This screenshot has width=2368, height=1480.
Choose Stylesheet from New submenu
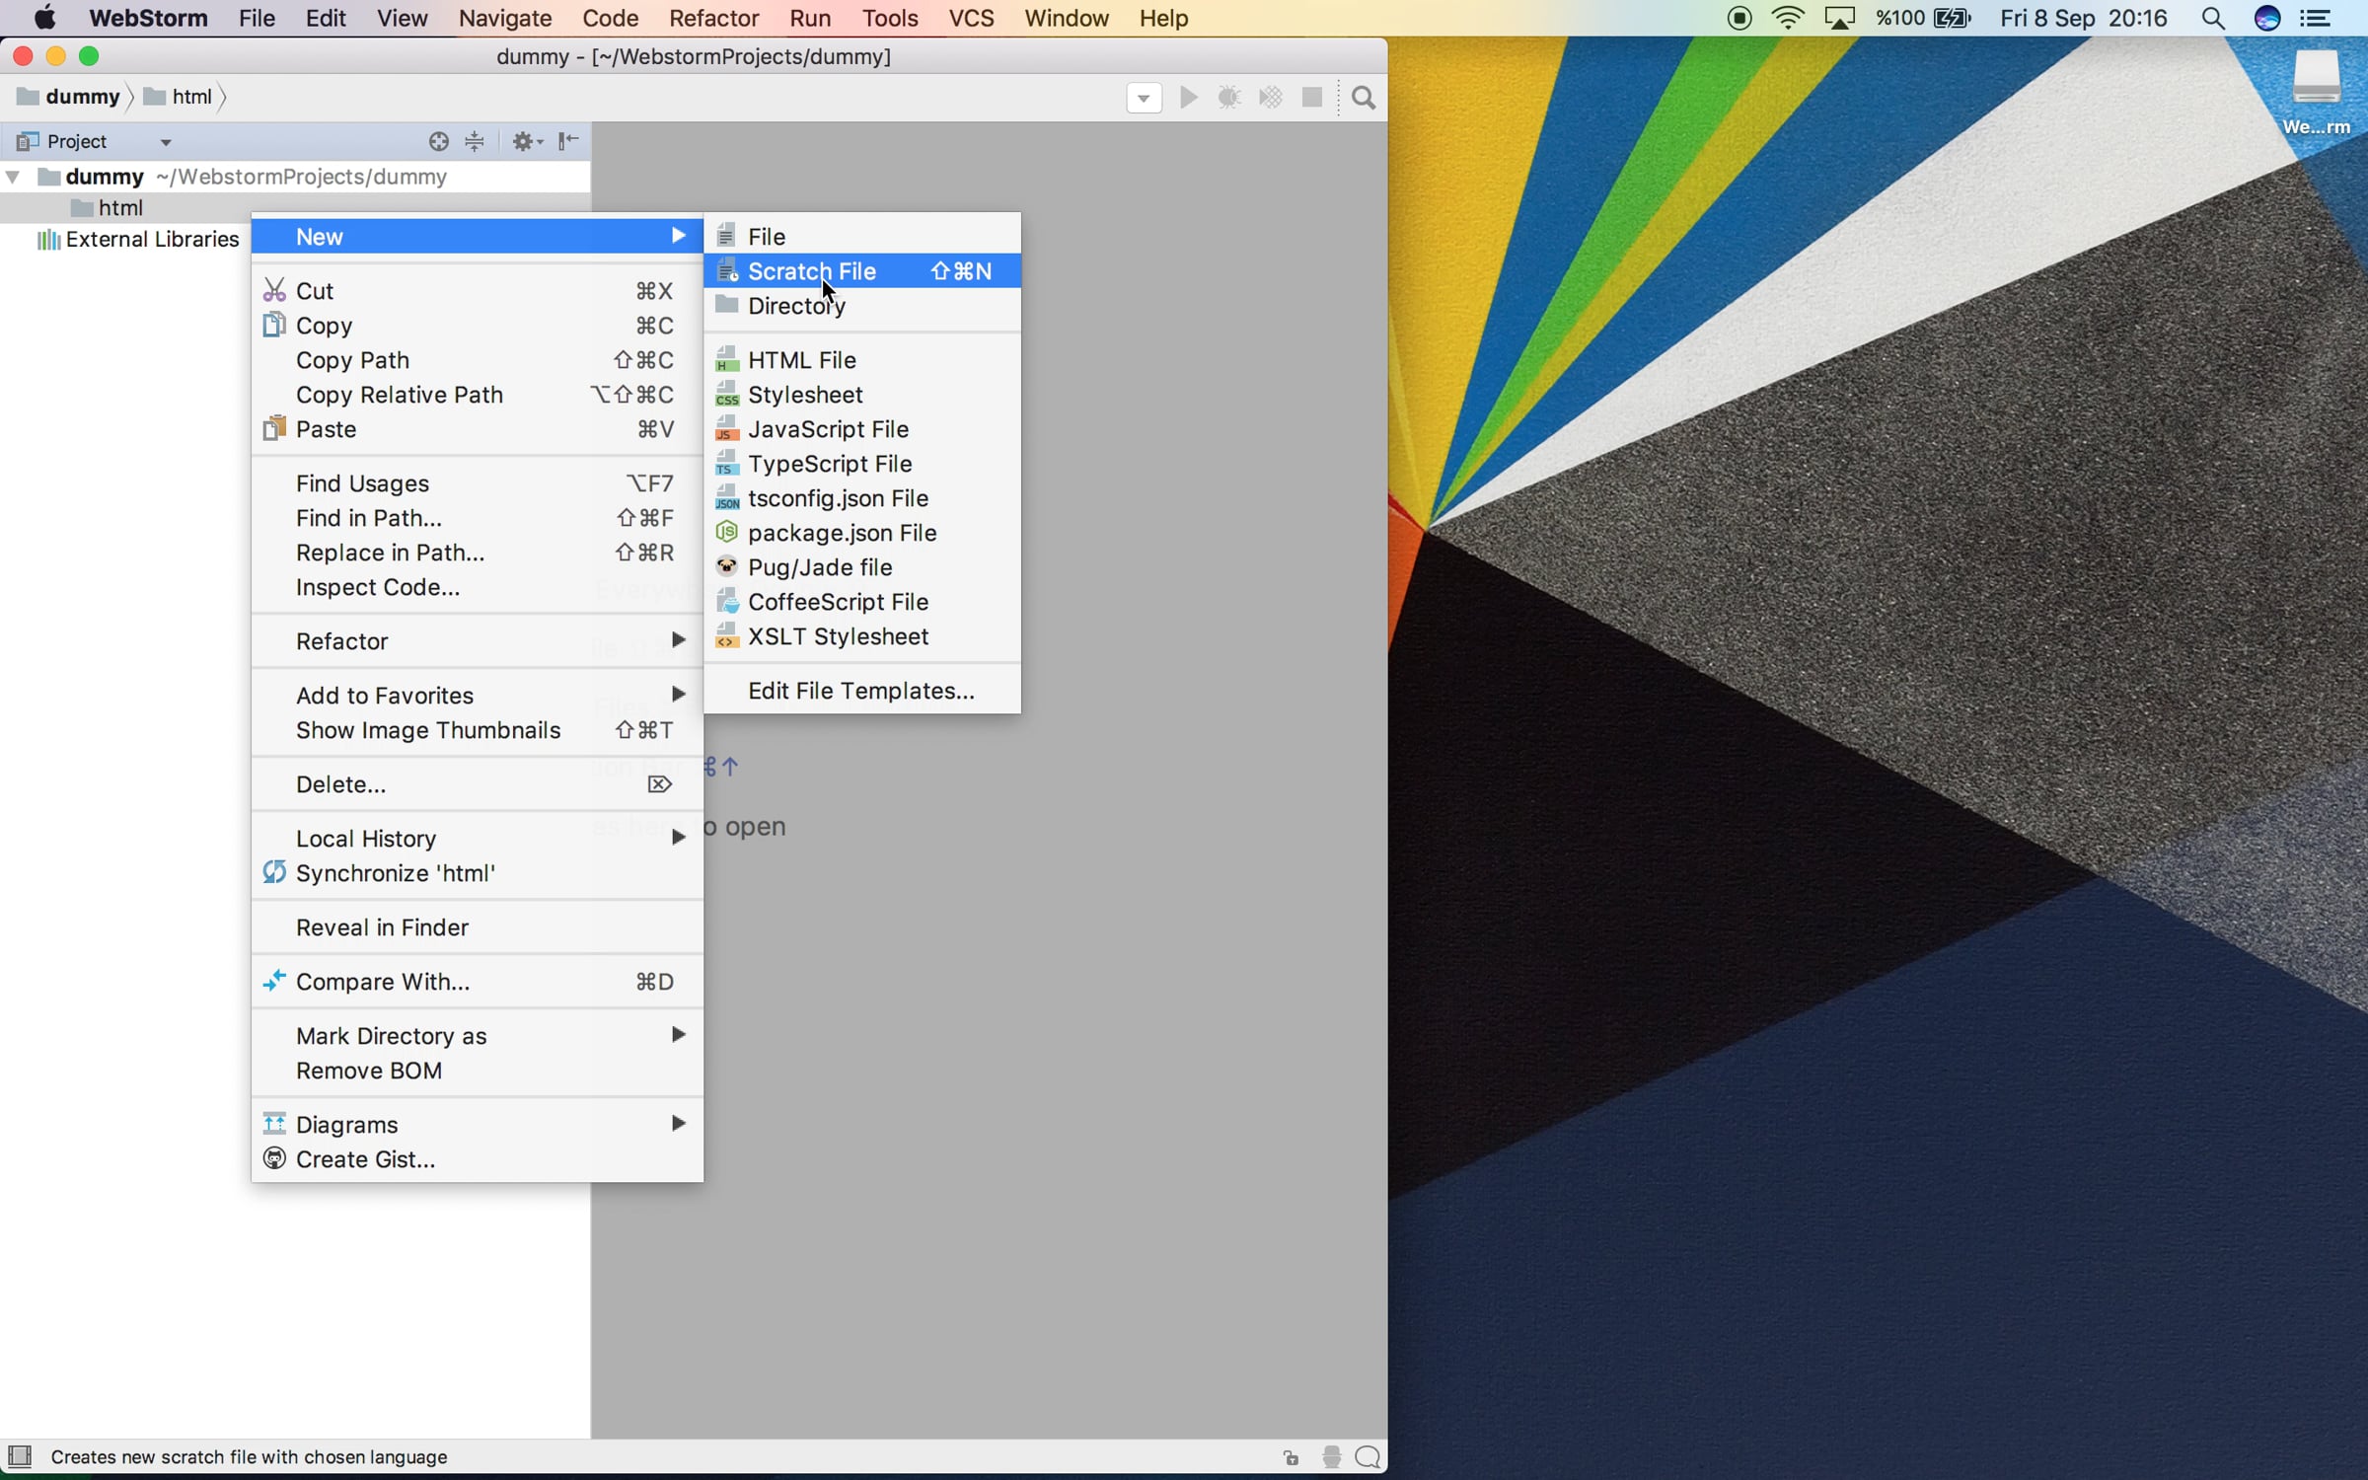[862, 395]
